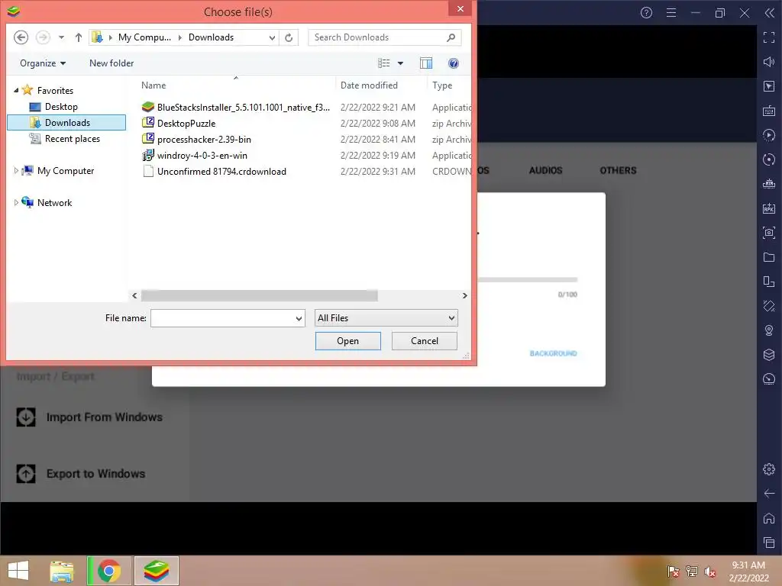Click into the File name input field
The image size is (782, 586).
coord(222,318)
